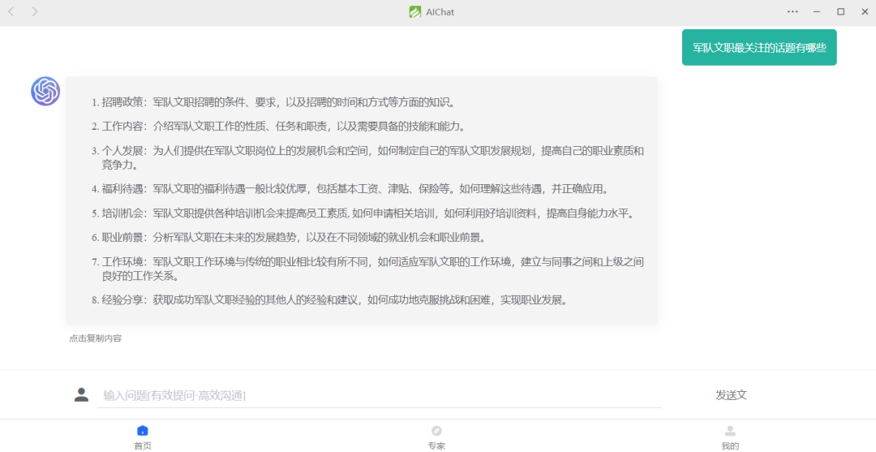Screen dimensions: 876x452
Task: Click item 8 经验分享 text
Action: click(335, 300)
